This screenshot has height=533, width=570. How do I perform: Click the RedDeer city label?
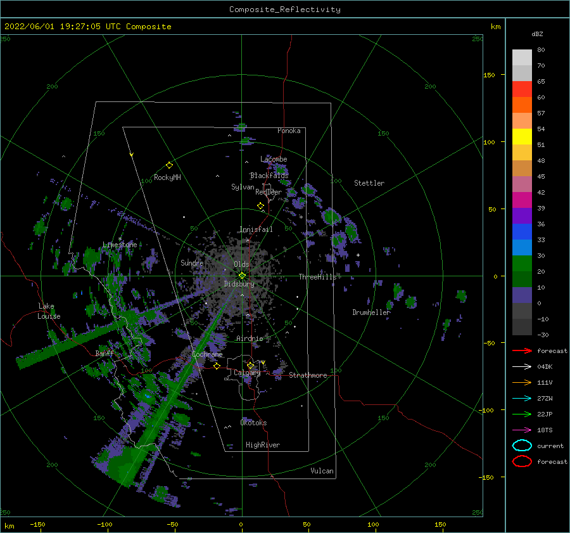click(269, 192)
